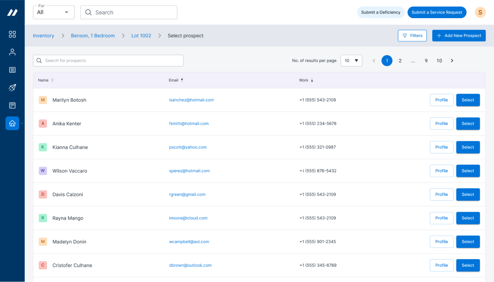Viewport: 494px width, 282px height.
Task: Click phone +1 (555) 345-6789
Action: pos(318,265)
